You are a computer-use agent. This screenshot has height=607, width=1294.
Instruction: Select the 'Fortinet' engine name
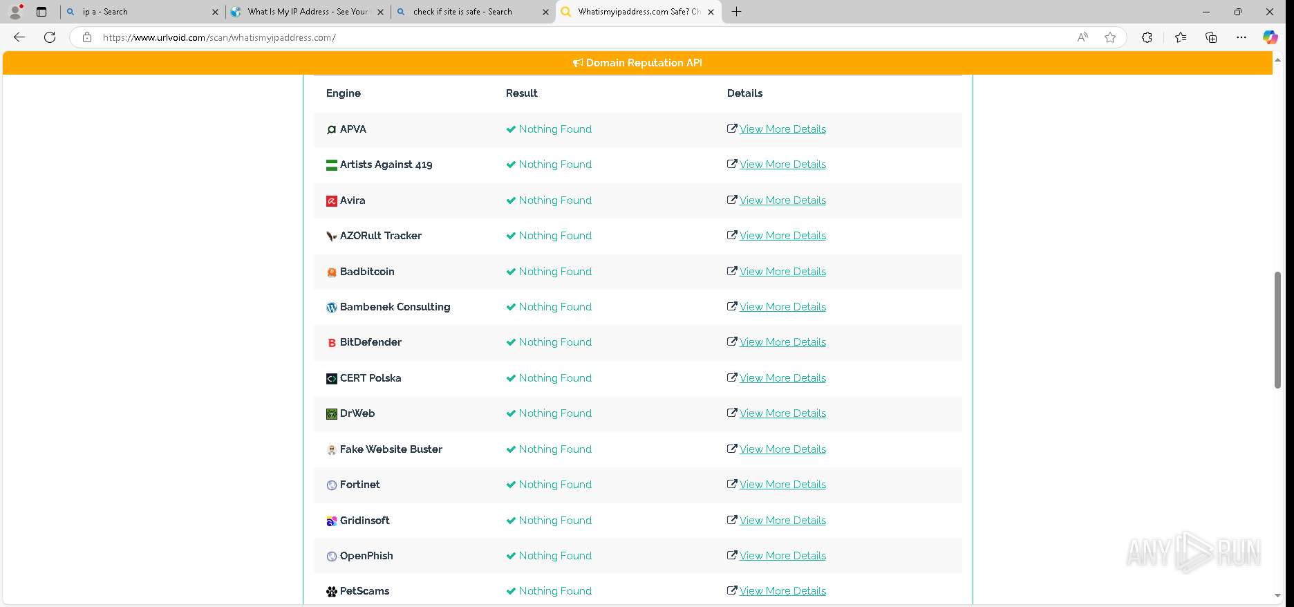[359, 485]
